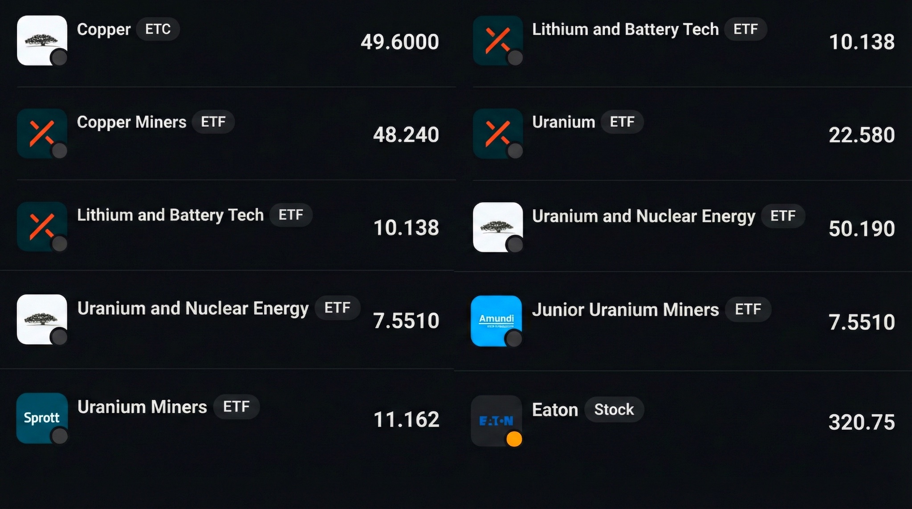Open the Junior Uranium Miners listing
Screen dimensions: 912x509
(625, 310)
